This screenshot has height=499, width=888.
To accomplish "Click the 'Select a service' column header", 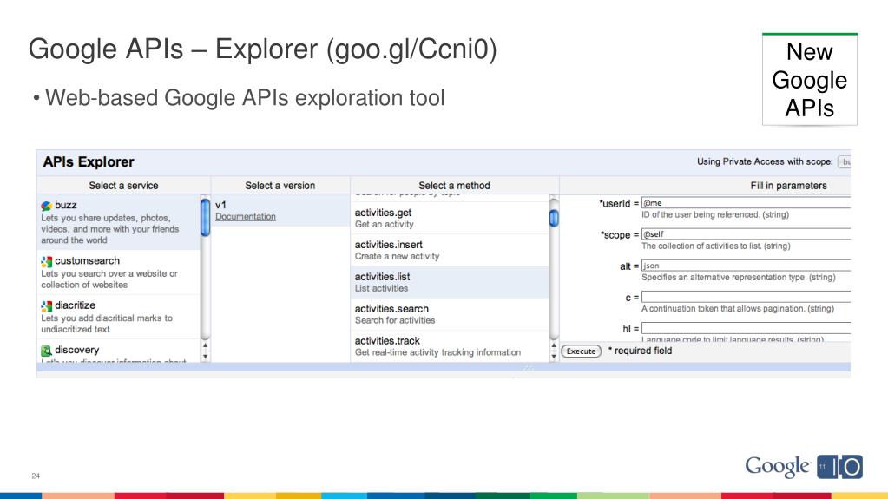I will point(123,185).
